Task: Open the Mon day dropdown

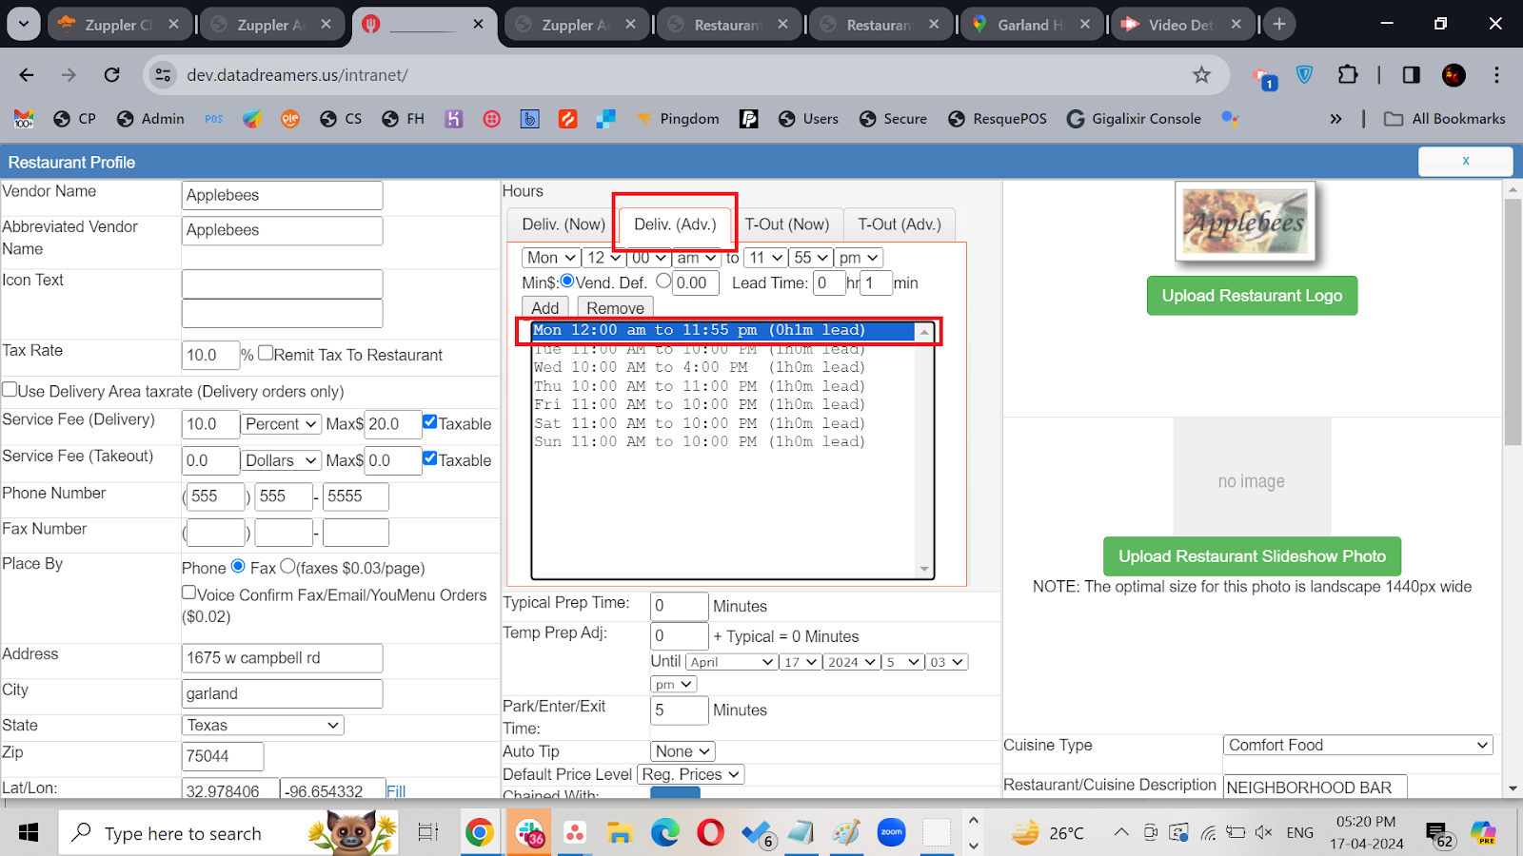Action: (x=551, y=258)
